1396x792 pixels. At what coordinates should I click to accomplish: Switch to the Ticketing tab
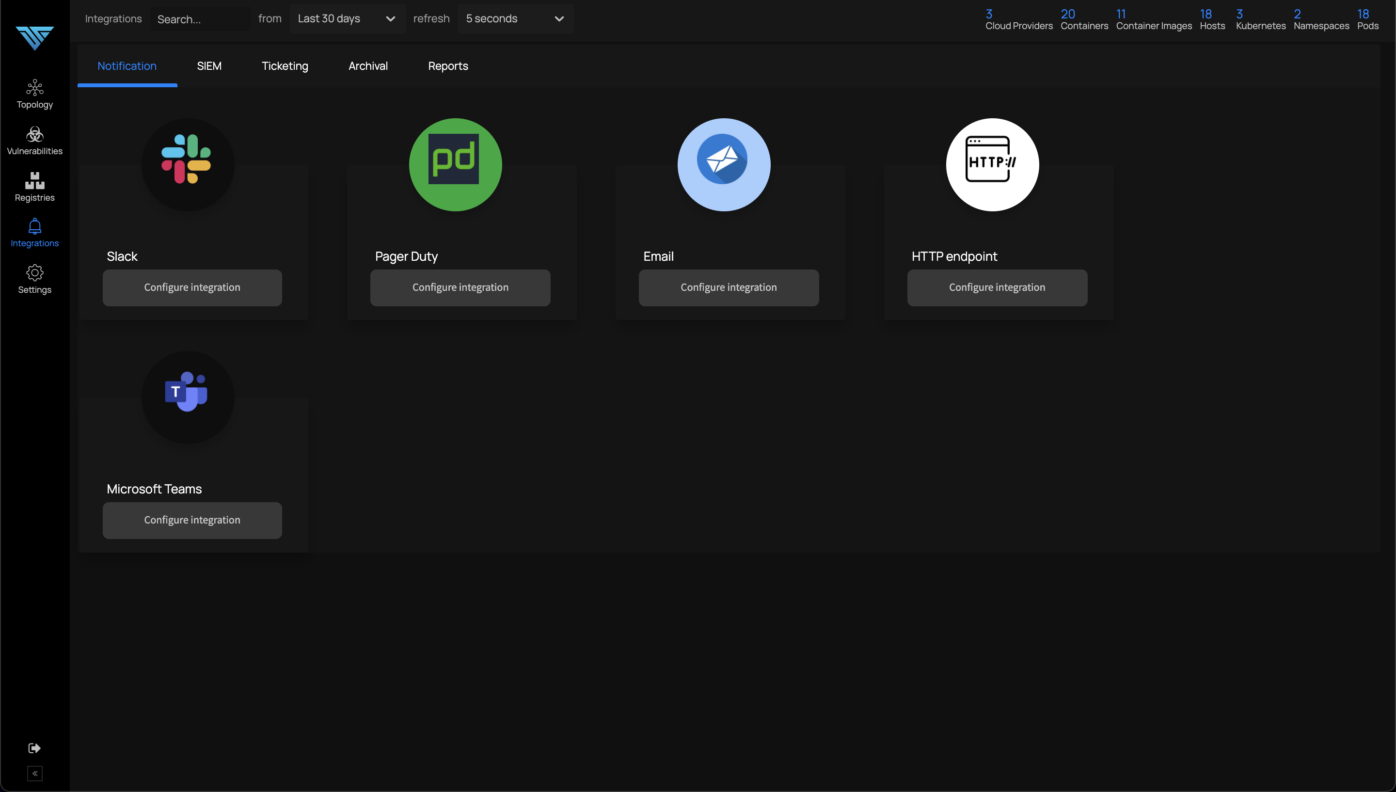point(285,66)
